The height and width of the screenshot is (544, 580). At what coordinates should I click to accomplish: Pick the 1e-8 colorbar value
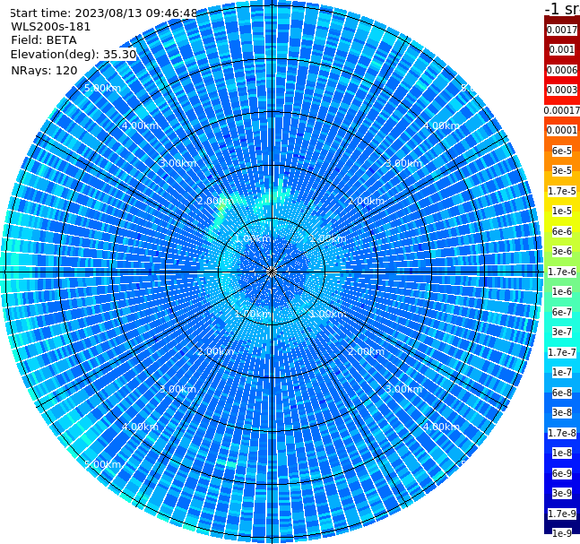coord(562,453)
